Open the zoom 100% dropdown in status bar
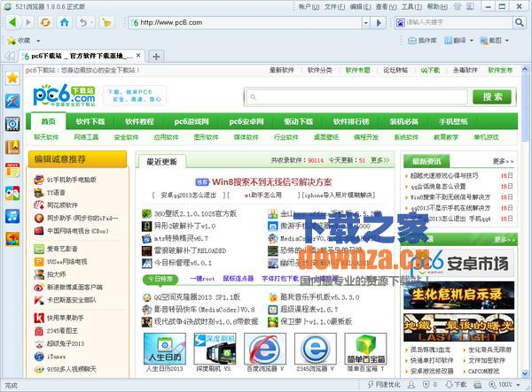Screen dimensions: 532x392 point(518,385)
